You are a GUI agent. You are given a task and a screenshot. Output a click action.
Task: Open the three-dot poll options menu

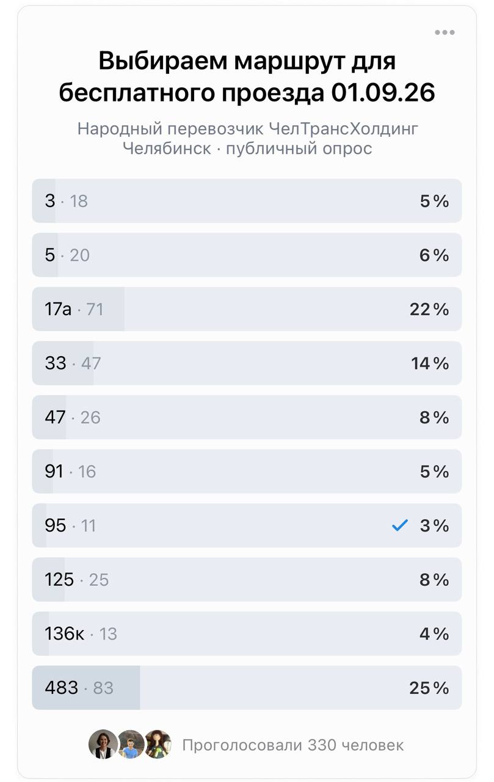point(445,32)
